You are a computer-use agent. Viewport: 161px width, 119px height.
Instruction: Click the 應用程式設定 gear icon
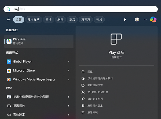(83, 106)
